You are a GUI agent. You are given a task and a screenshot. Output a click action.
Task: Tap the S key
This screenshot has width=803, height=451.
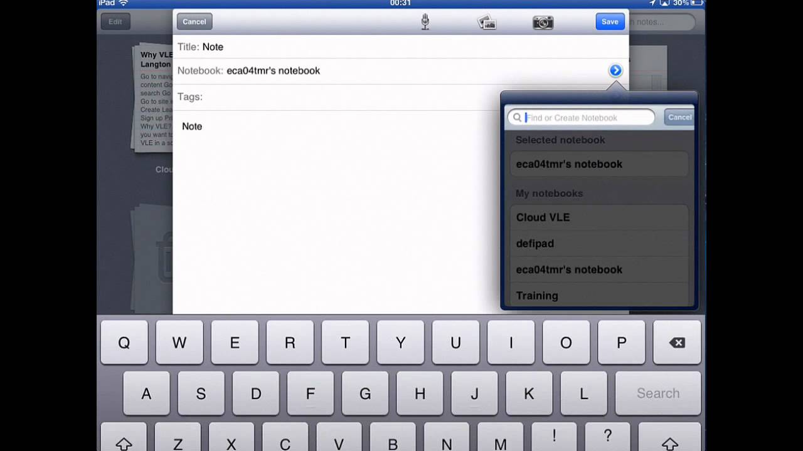(x=201, y=393)
